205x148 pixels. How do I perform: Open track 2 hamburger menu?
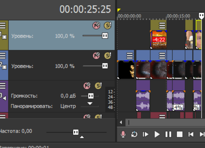[x=3, y=56]
